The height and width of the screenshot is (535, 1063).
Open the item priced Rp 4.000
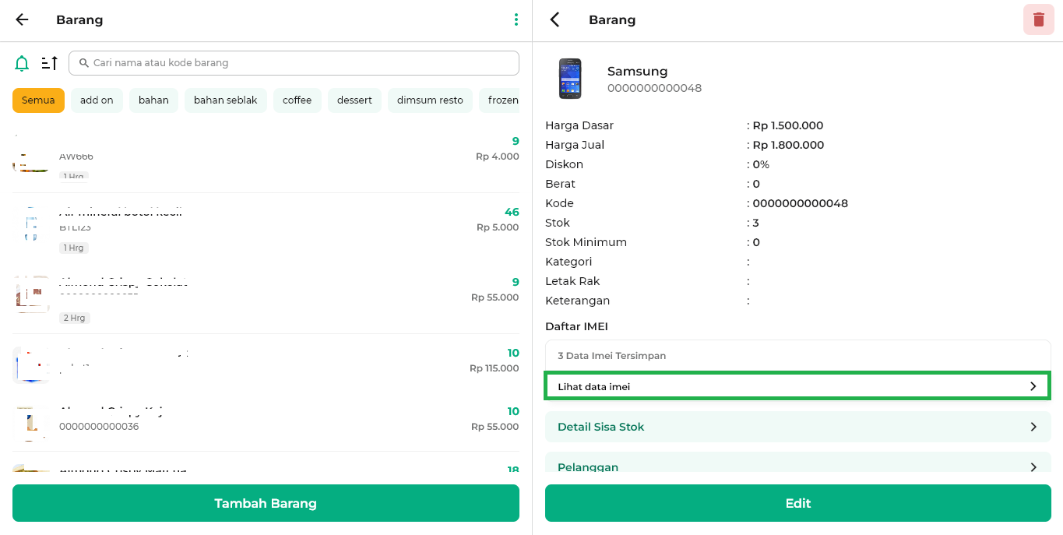[x=266, y=159]
